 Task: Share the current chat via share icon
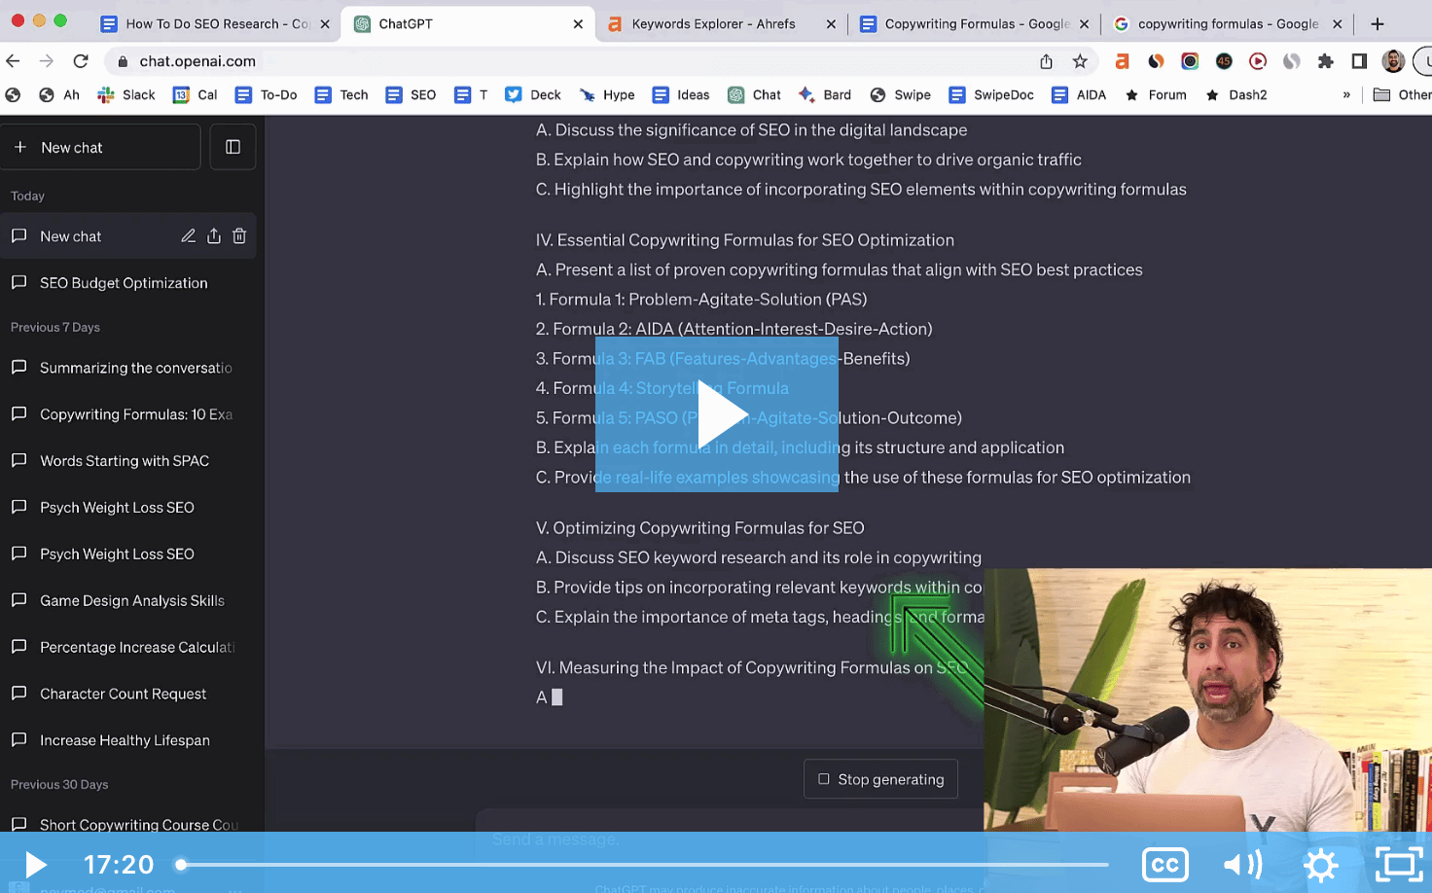[x=214, y=236]
